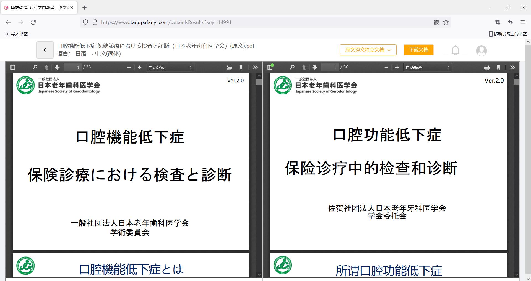The image size is (531, 281).
Task: Open the 原文译文独立文档 dropdown
Action: tap(368, 50)
